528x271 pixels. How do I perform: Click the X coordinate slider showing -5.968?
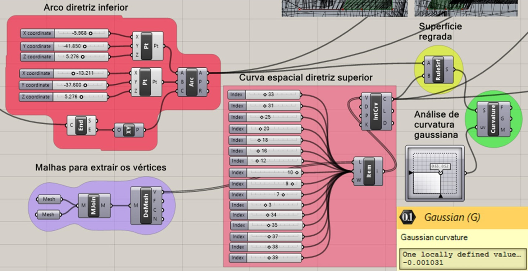(x=81, y=33)
